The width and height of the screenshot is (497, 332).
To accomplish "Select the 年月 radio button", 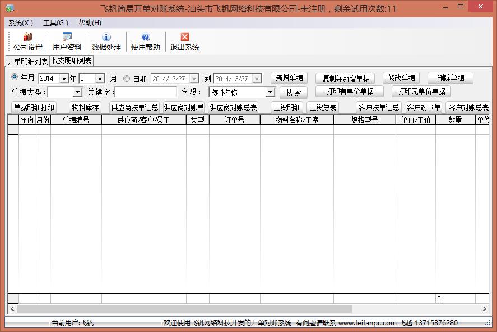I will point(15,78).
